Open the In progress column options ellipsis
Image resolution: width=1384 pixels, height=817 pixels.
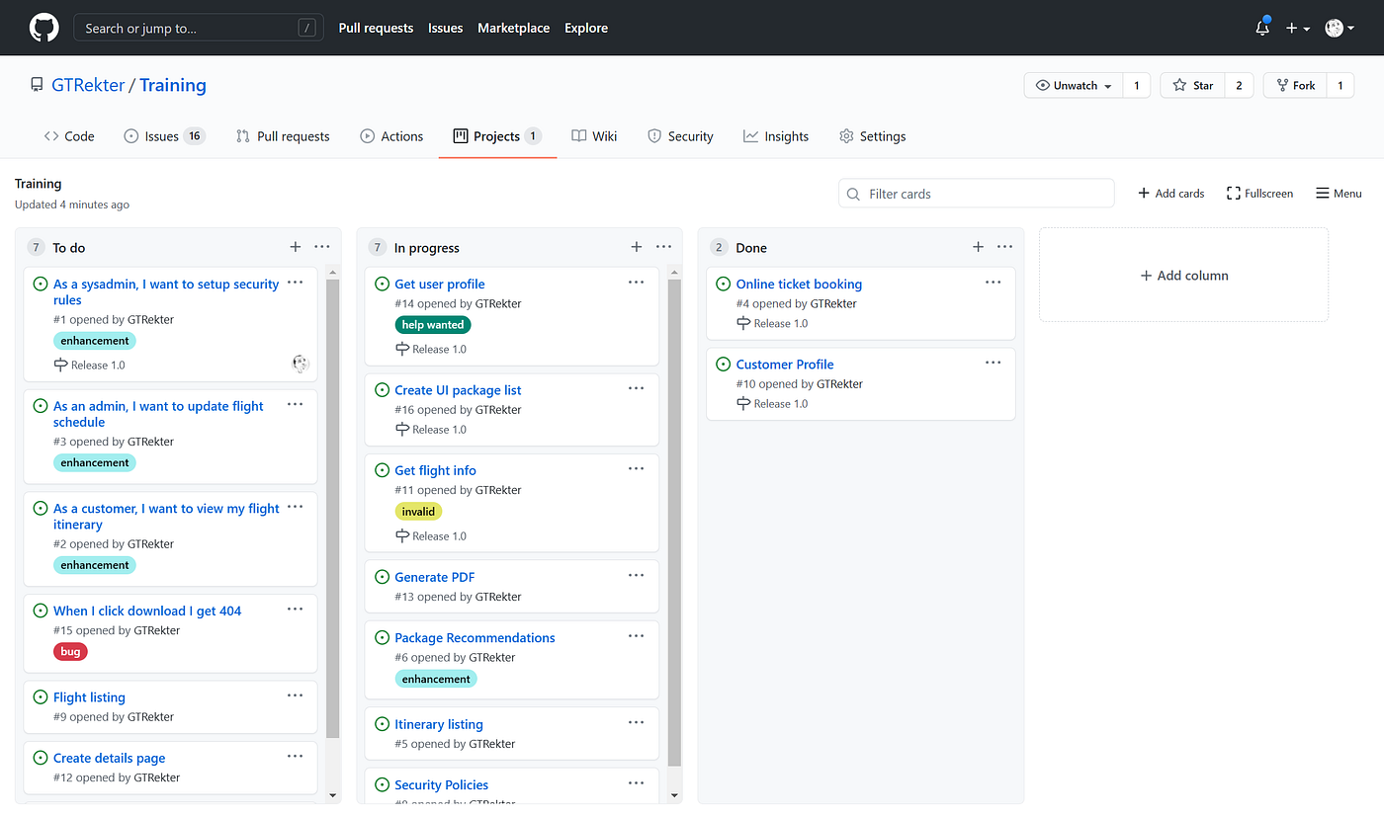pyautogui.click(x=663, y=246)
